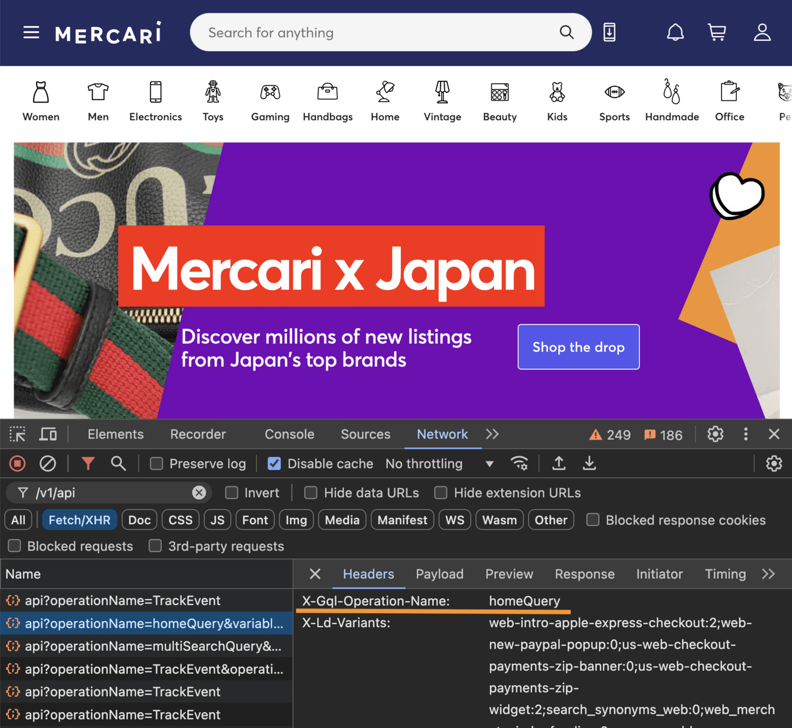This screenshot has height=728, width=792.
Task: Toggle the network filter funnel icon
Action: [x=88, y=463]
